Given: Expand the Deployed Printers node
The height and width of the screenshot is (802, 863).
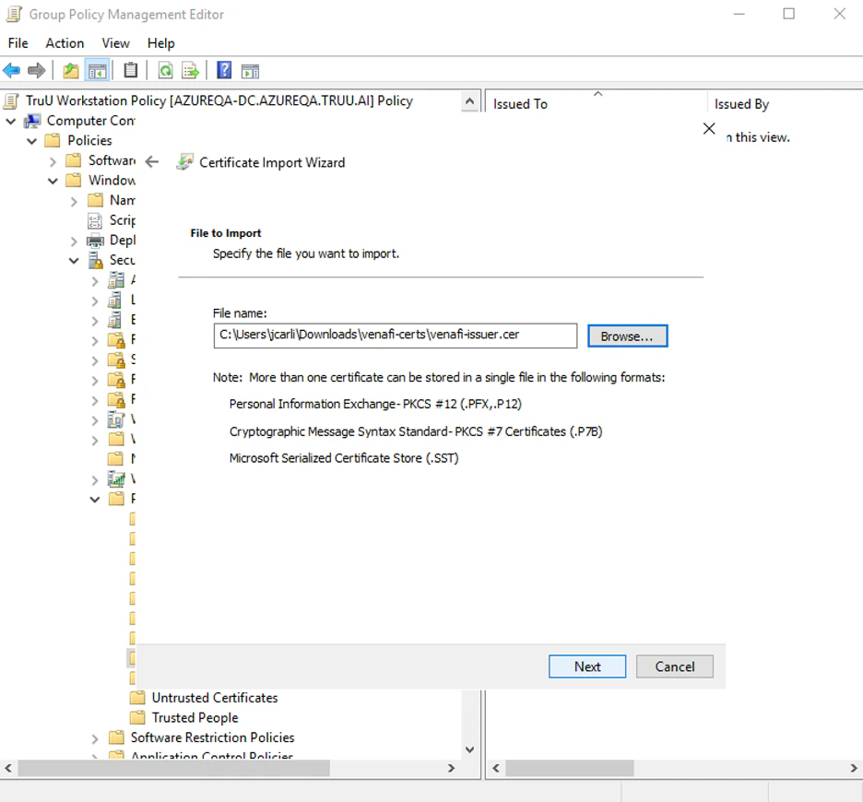Looking at the screenshot, I should coord(74,242).
